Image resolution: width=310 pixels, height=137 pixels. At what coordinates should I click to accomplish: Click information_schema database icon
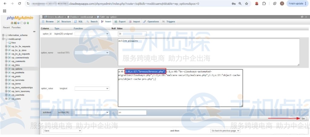[x=6, y=35]
